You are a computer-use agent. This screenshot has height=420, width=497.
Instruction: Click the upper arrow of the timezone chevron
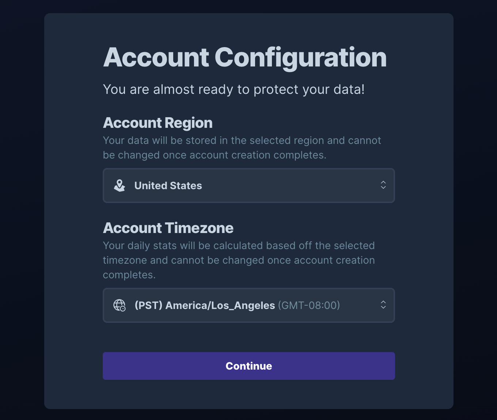pos(383,302)
